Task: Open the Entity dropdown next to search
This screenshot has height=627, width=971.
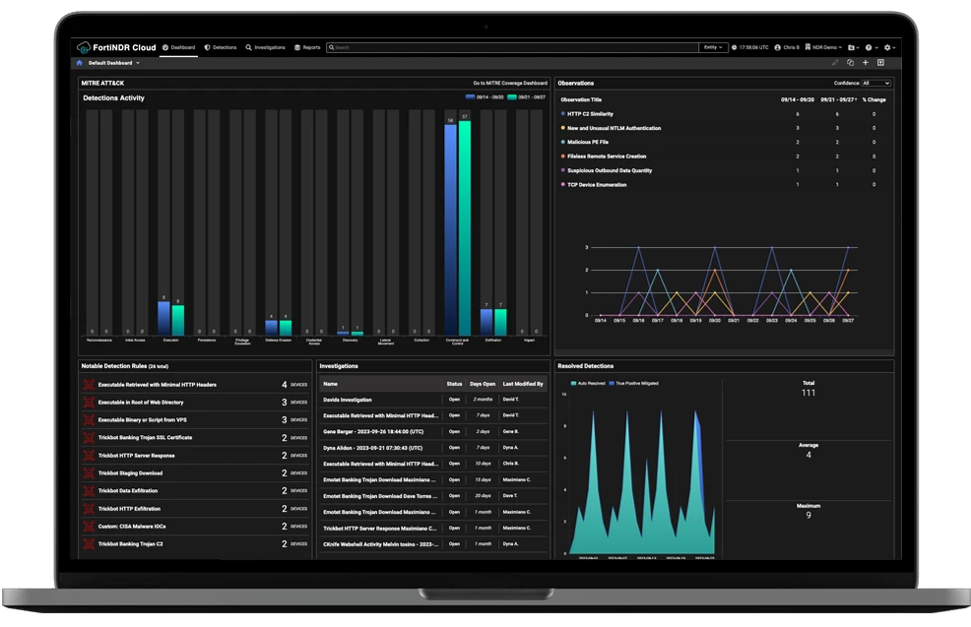Action: (713, 47)
